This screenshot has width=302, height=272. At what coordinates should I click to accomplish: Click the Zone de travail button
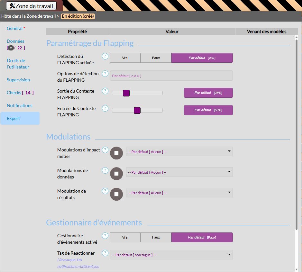pos(32,6)
